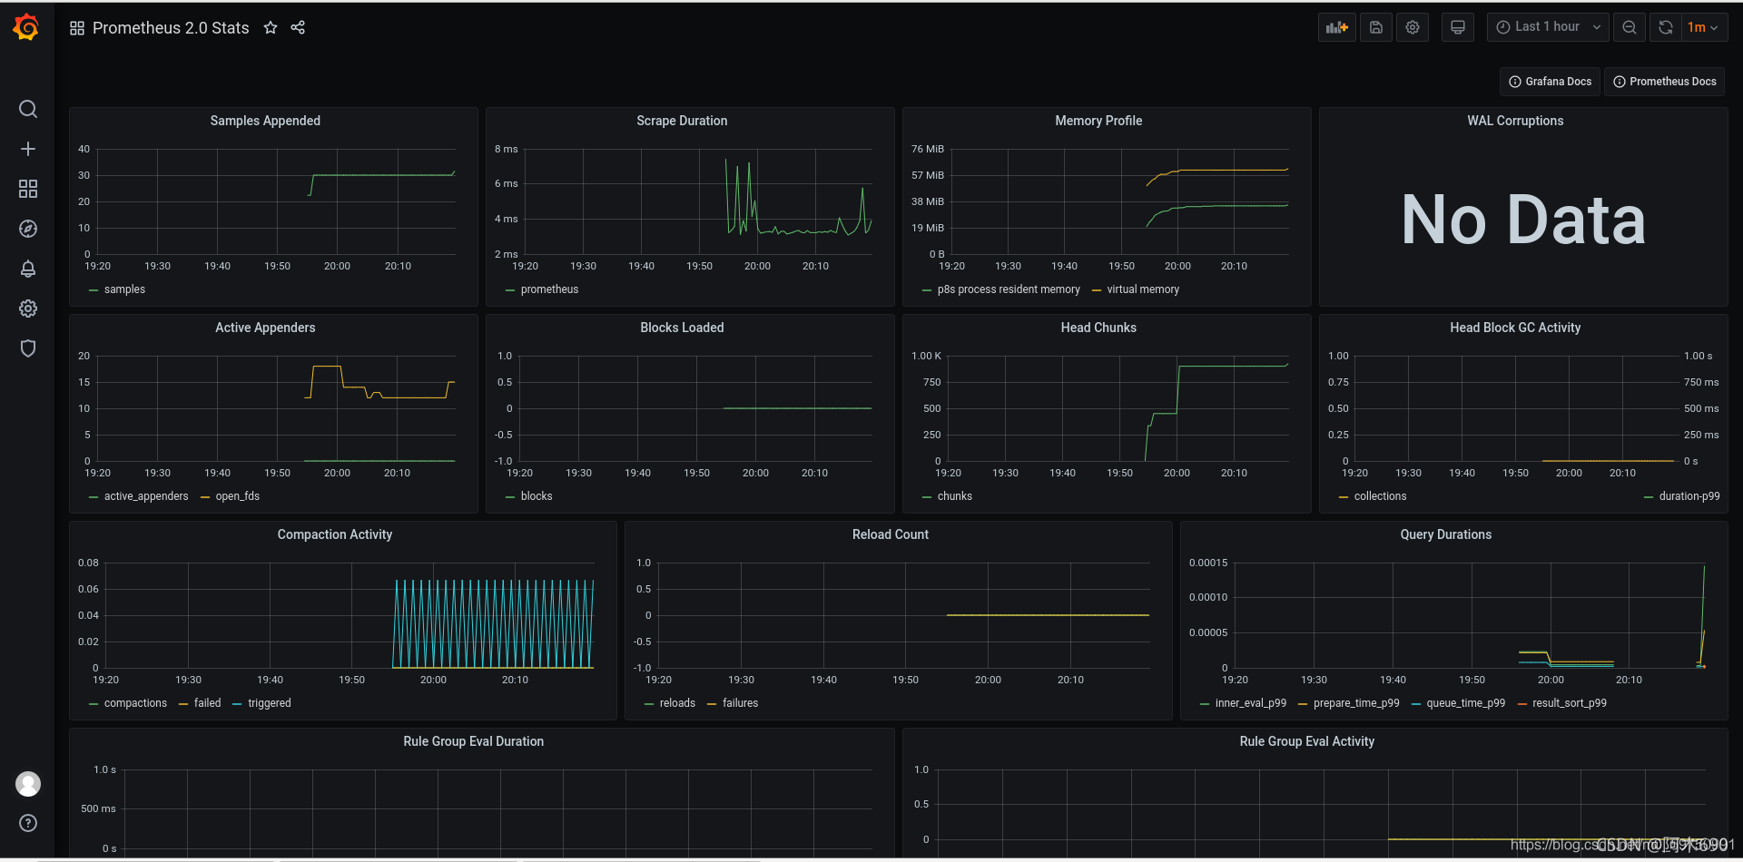Open the Server Admin shield icon
Image resolution: width=1743 pixels, height=862 pixels.
pyautogui.click(x=28, y=348)
